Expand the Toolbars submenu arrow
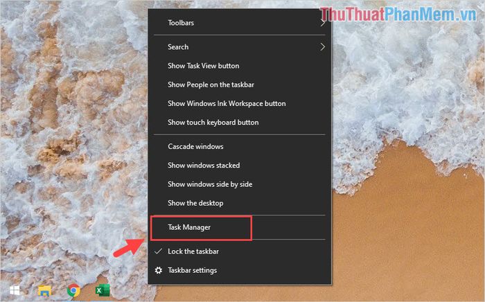485x302 pixels. click(323, 23)
